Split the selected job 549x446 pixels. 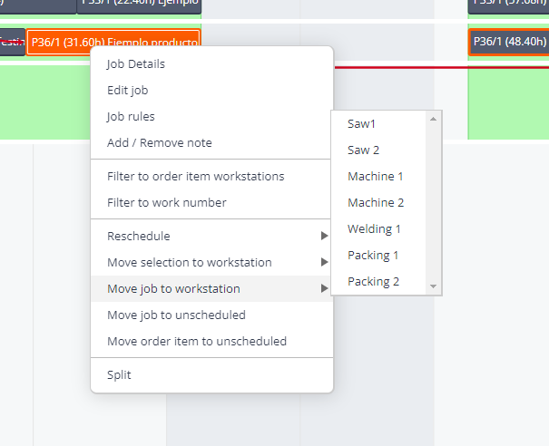point(119,375)
